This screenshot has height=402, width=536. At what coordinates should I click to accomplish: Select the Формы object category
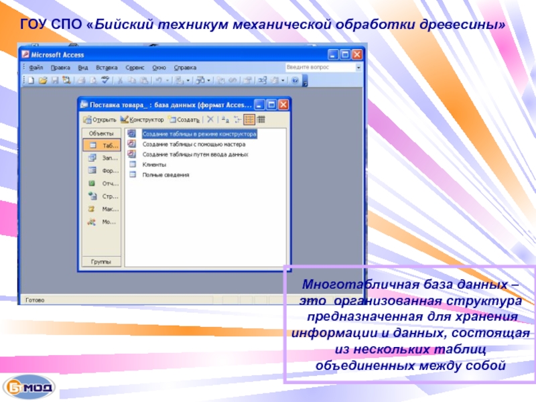click(x=102, y=171)
